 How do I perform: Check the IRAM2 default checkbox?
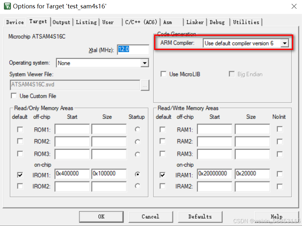click(162, 186)
